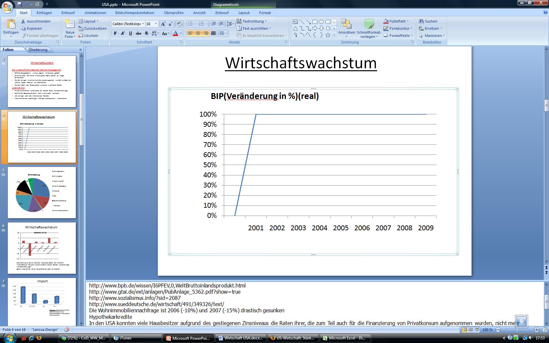Open the font size dropdown
The height and width of the screenshot is (343, 549).
pyautogui.click(x=156, y=24)
